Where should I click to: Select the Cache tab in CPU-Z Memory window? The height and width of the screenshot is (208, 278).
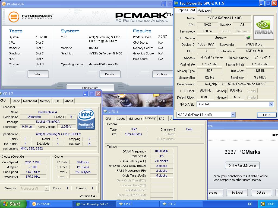coord(121,119)
